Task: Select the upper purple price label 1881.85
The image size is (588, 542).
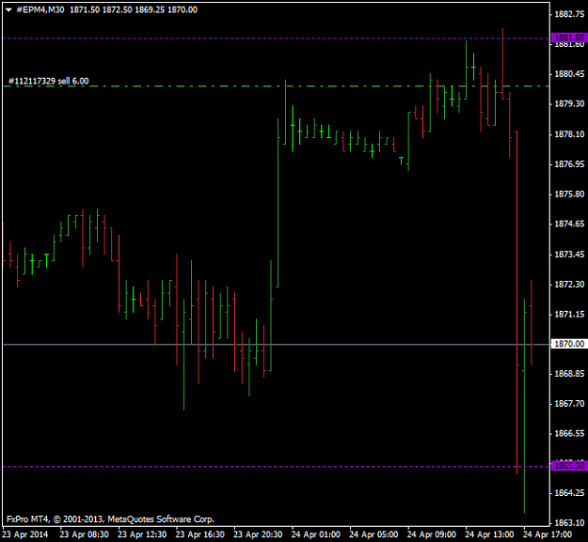Action: coord(569,38)
